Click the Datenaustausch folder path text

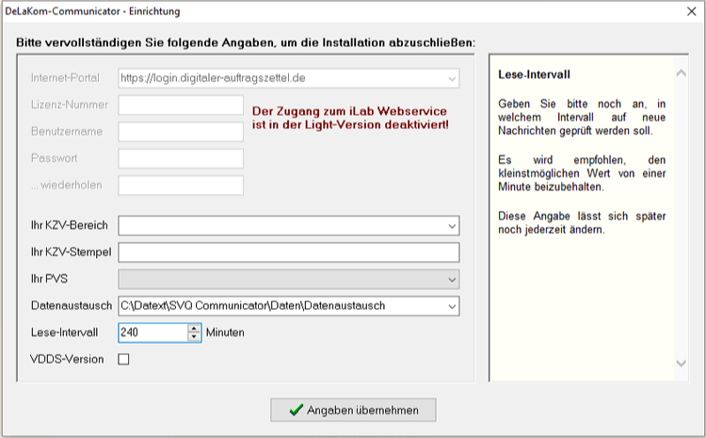(252, 306)
